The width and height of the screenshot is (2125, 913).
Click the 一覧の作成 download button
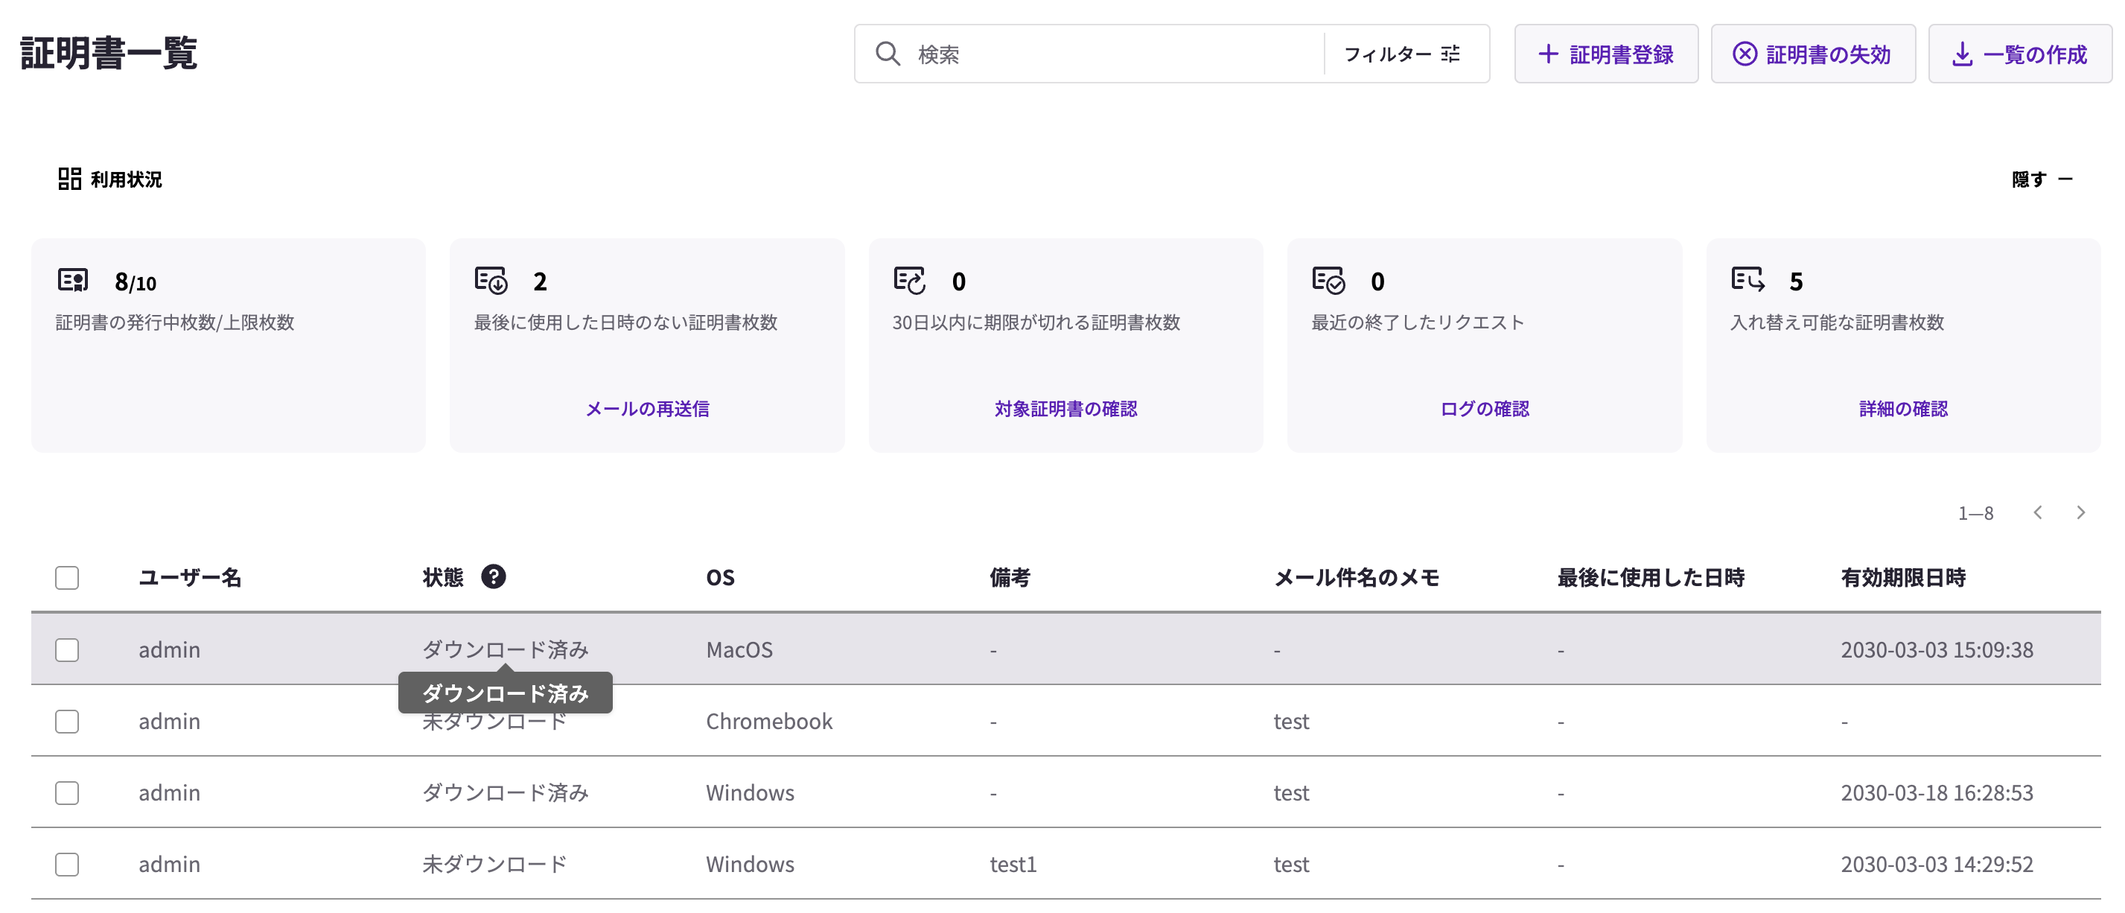point(2019,54)
